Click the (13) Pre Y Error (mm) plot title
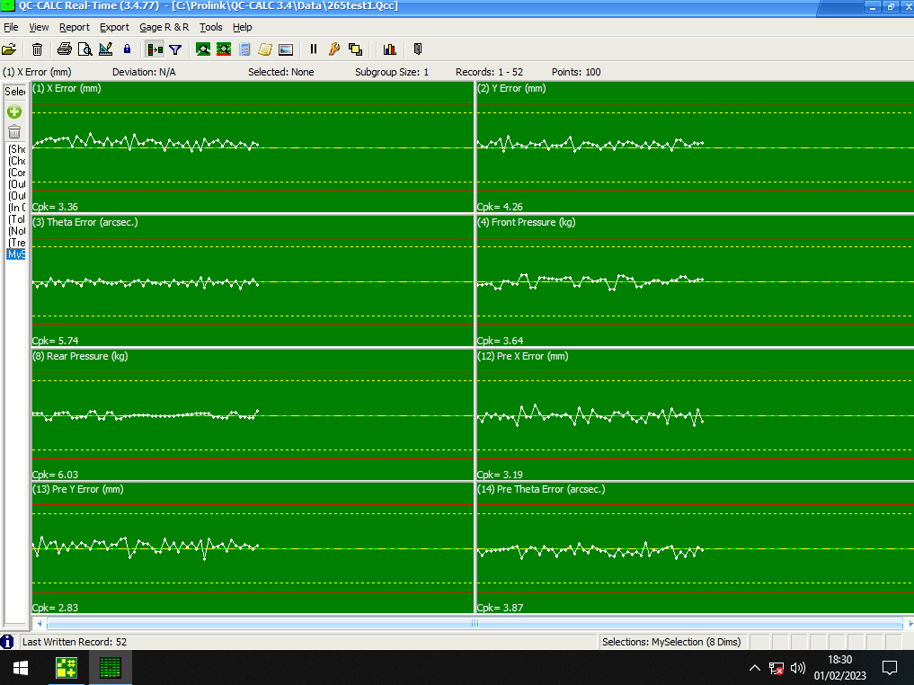The height and width of the screenshot is (685, 914). click(77, 489)
